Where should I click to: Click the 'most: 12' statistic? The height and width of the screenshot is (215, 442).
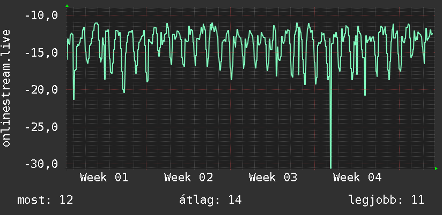click(x=45, y=200)
